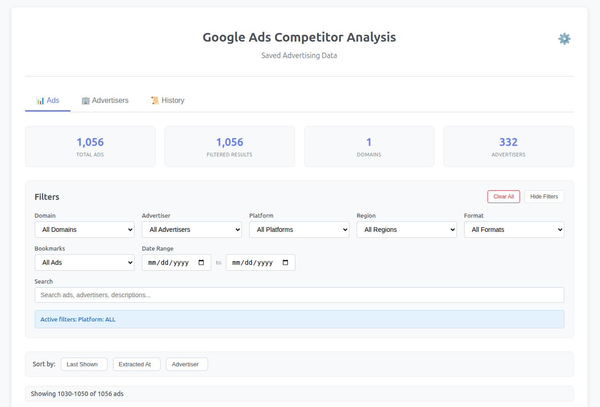The image size is (600, 407).
Task: Open the Bookmarks All Ads dropdown
Action: point(84,262)
